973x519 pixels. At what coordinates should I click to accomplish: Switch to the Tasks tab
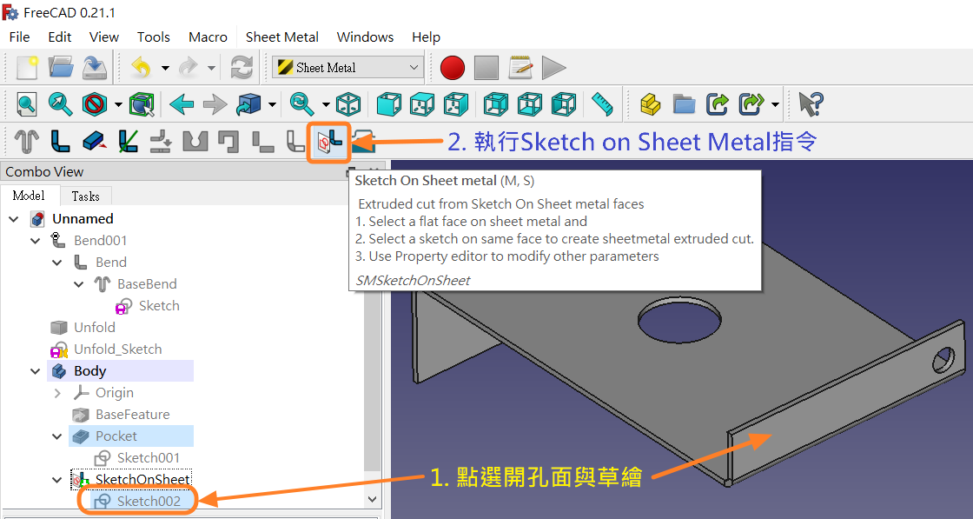pyautogui.click(x=85, y=196)
